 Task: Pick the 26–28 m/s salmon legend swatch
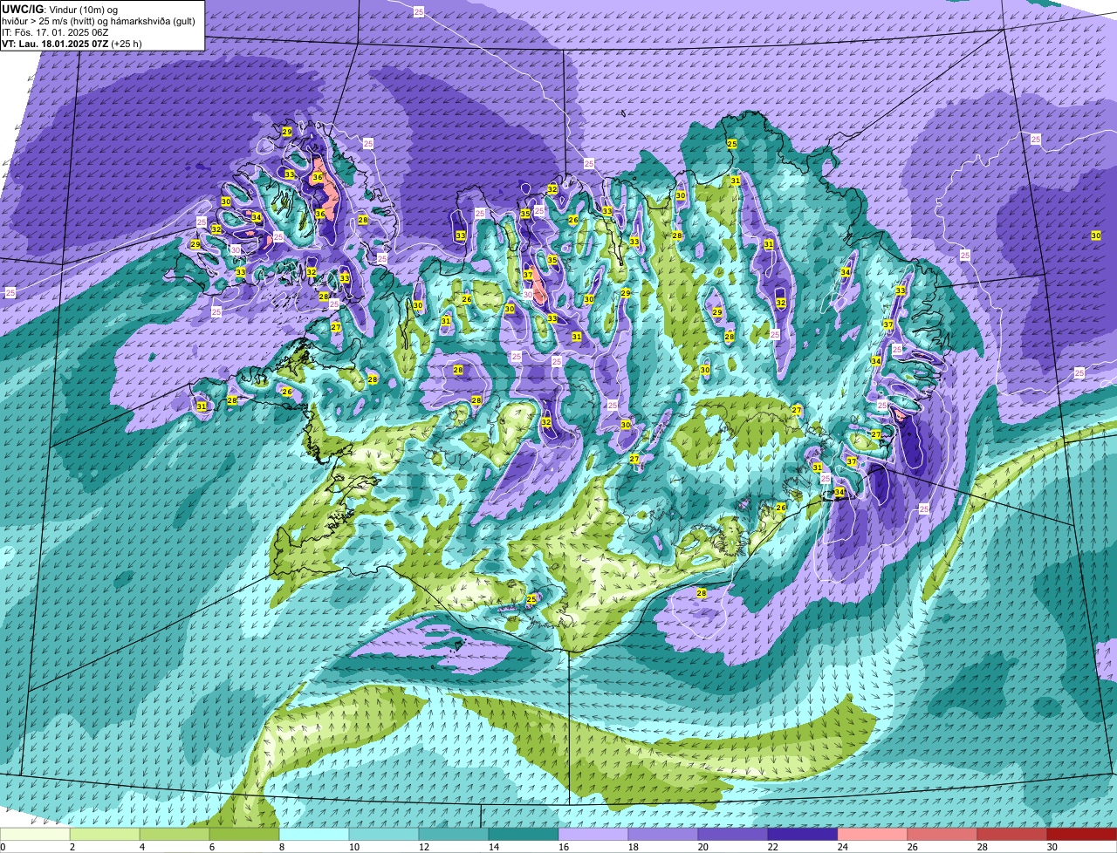click(942, 834)
